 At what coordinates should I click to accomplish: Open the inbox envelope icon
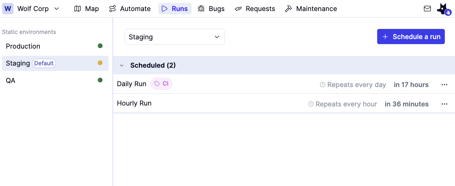pyautogui.click(x=427, y=9)
